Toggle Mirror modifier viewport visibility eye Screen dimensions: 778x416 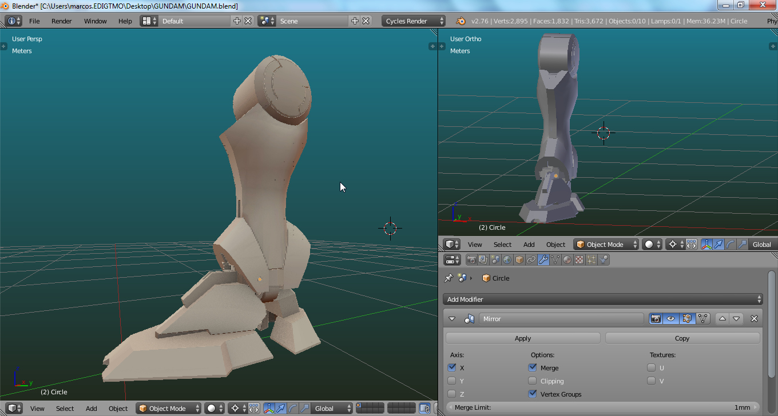(671, 319)
